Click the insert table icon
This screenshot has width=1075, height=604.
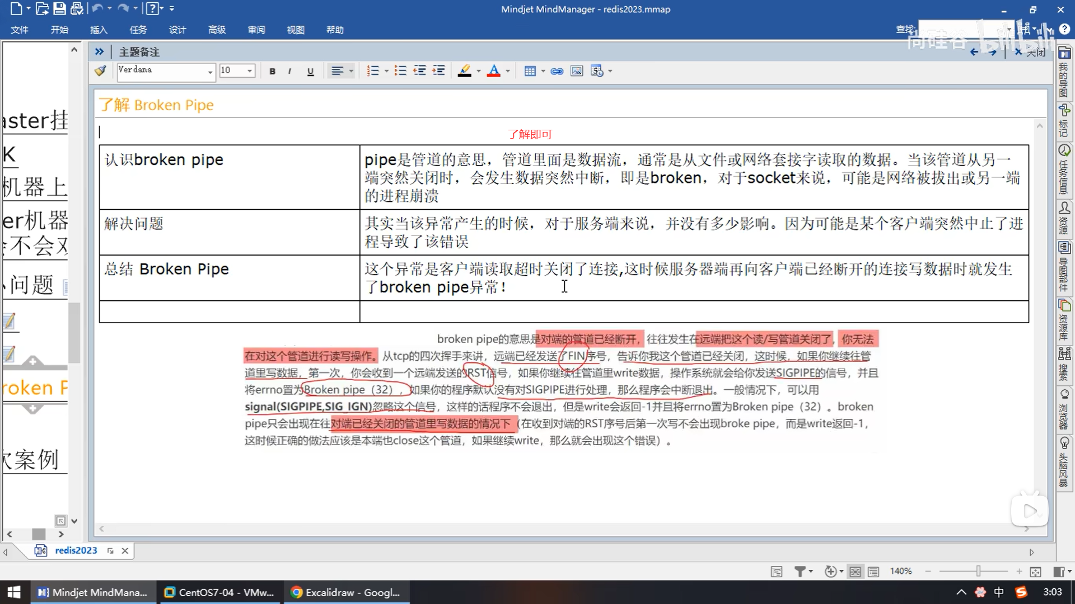pos(530,71)
